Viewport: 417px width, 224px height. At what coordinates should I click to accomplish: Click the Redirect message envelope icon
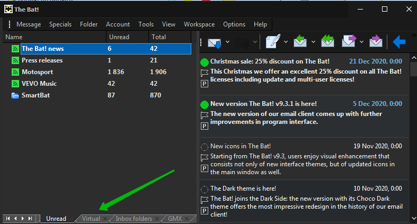[376, 41]
